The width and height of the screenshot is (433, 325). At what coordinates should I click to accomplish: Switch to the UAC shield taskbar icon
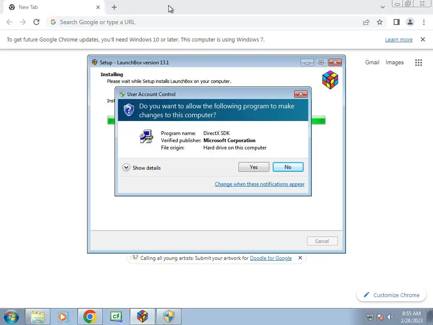169,317
